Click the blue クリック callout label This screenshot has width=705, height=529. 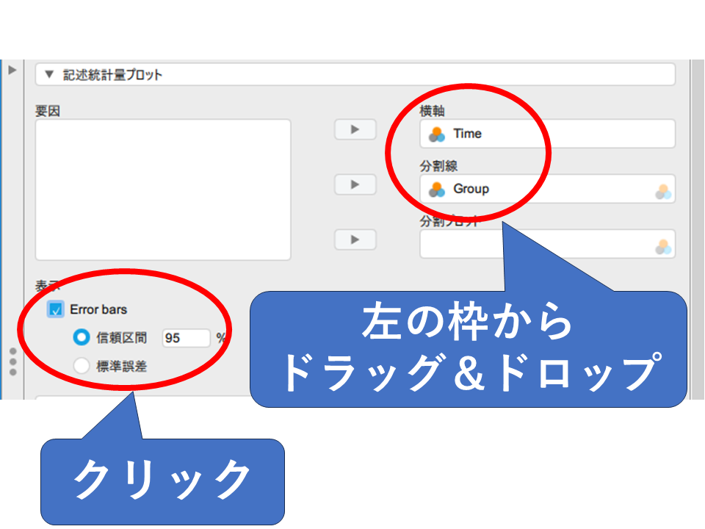(x=162, y=481)
